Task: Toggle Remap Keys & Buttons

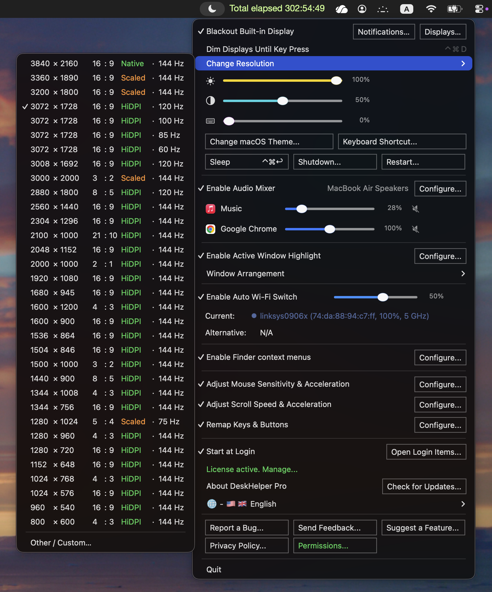Action: (243, 425)
